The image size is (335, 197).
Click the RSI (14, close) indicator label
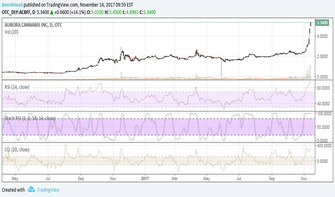tap(17, 87)
